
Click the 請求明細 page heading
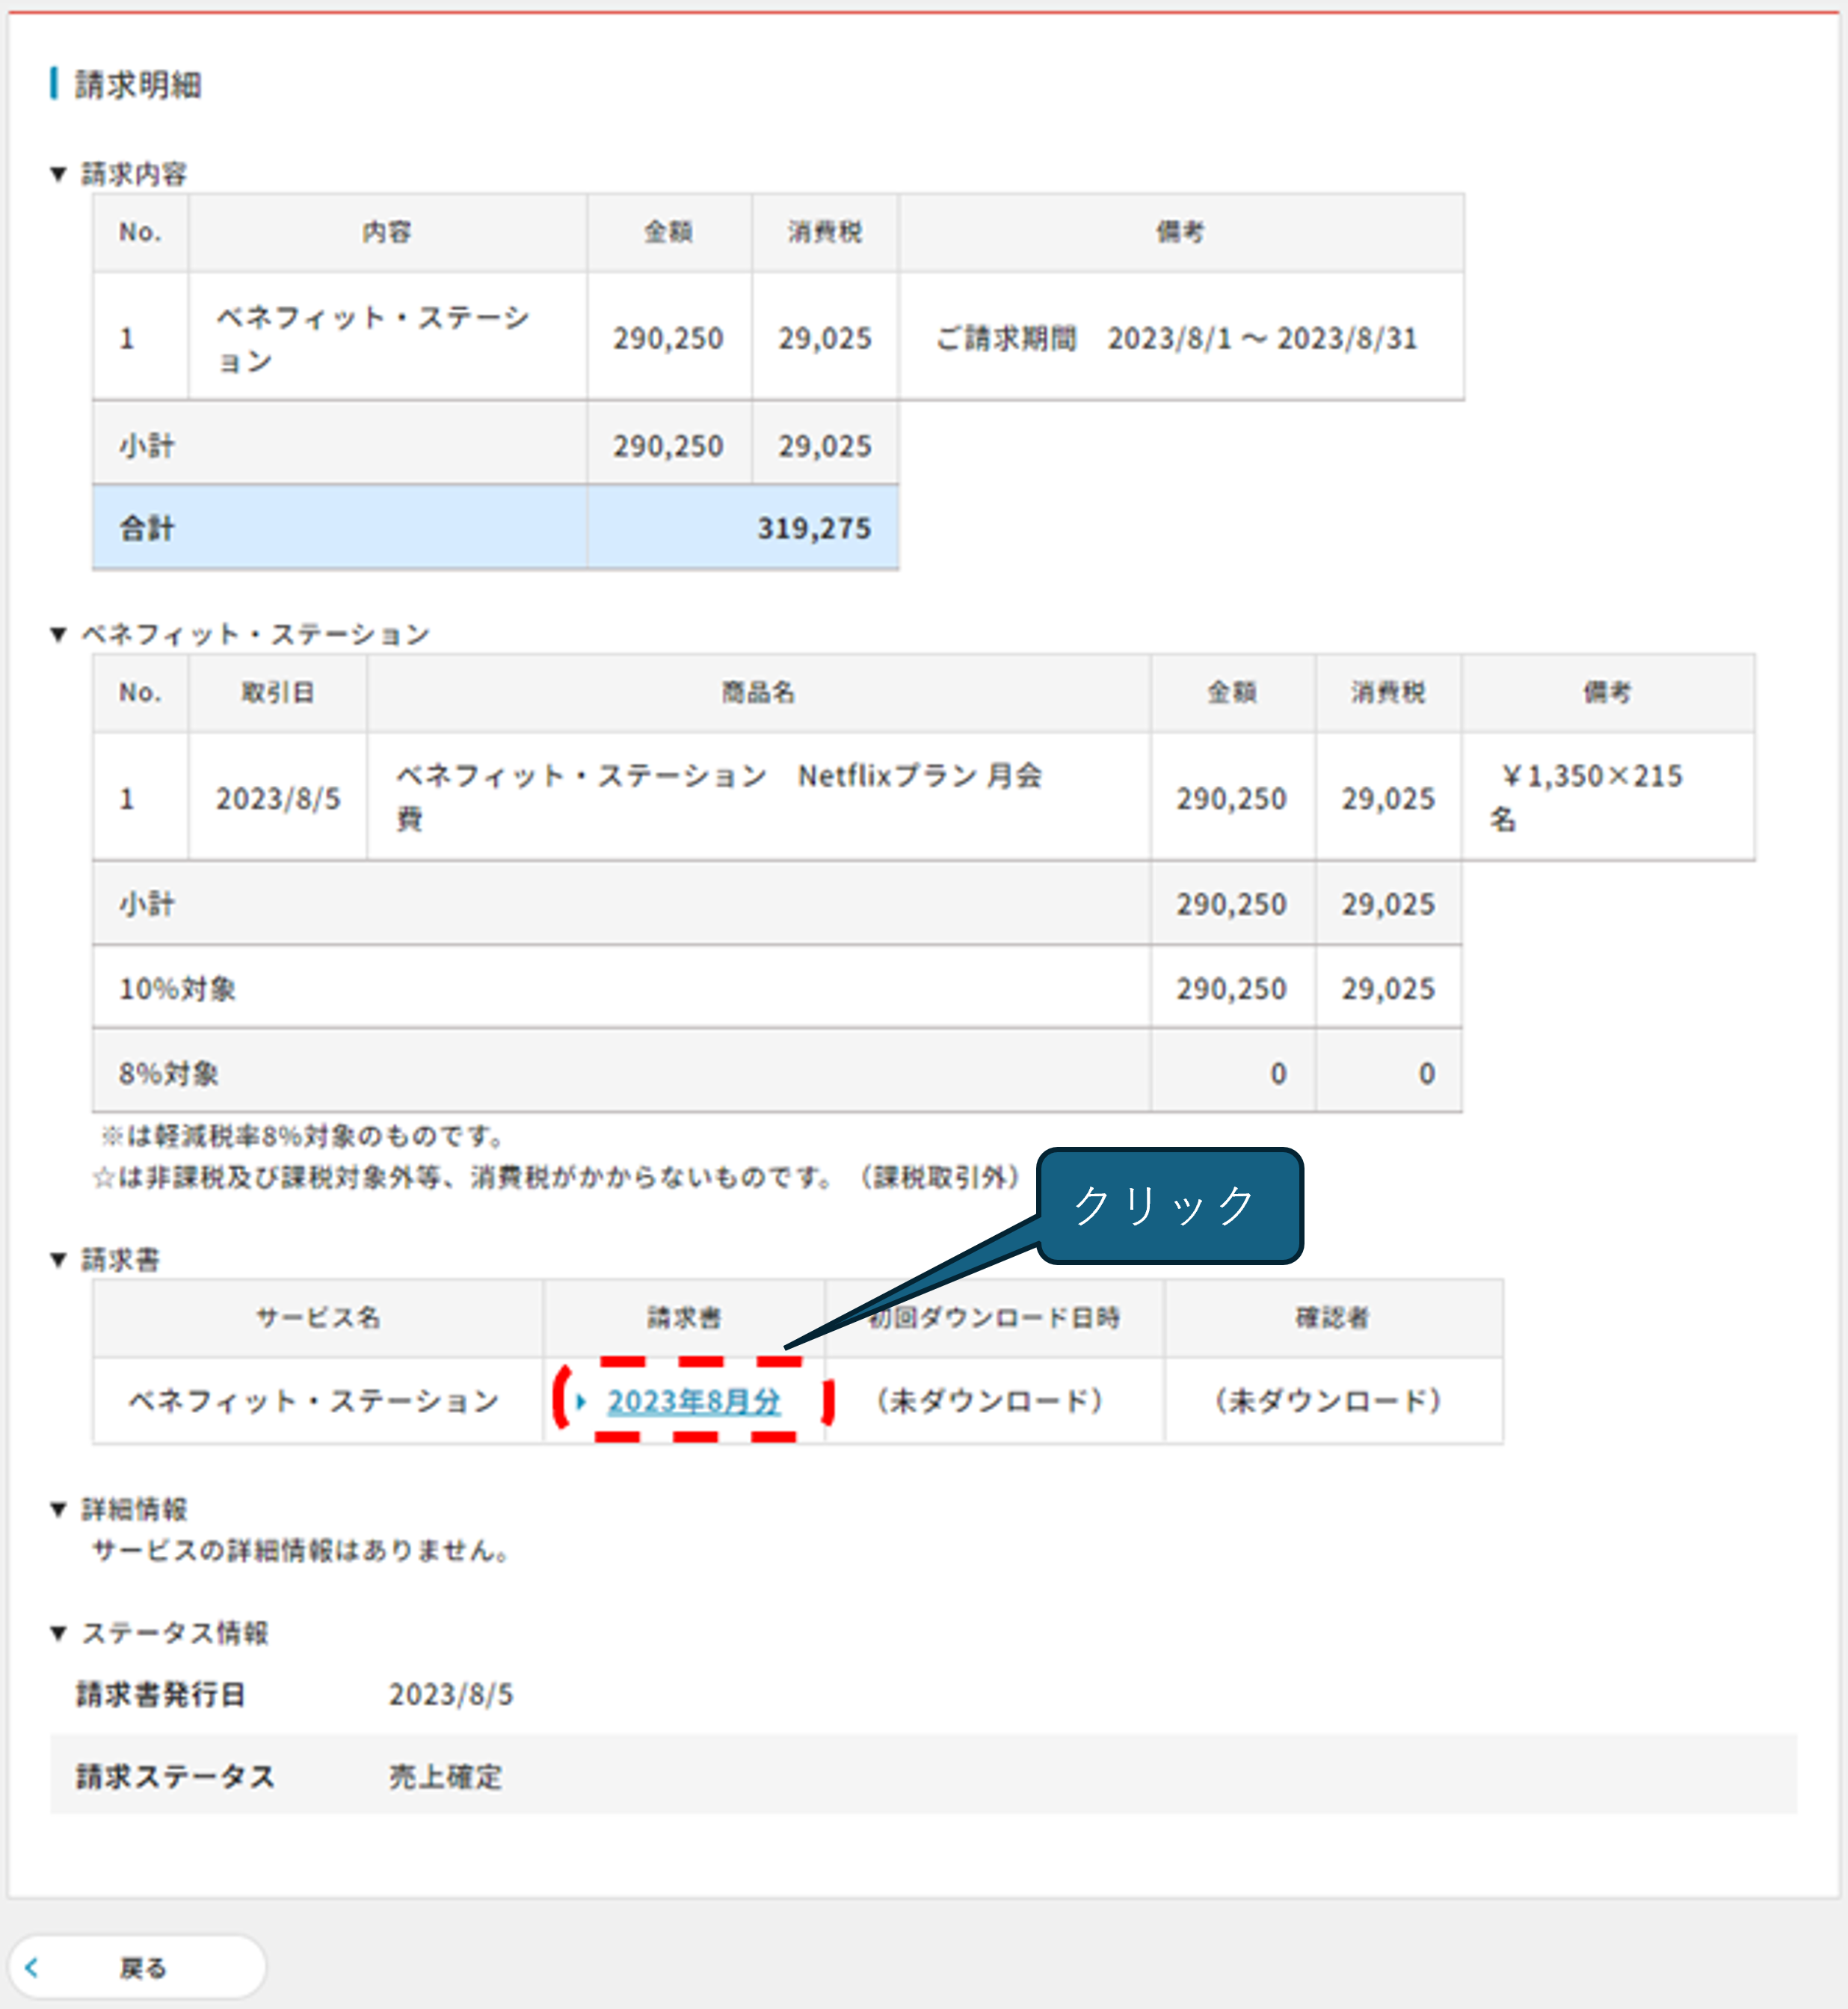(138, 85)
